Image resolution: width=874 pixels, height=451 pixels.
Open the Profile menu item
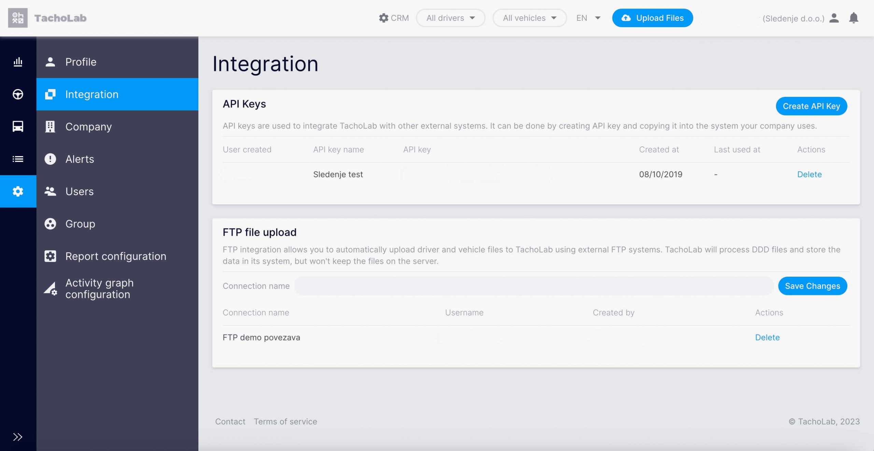(117, 62)
